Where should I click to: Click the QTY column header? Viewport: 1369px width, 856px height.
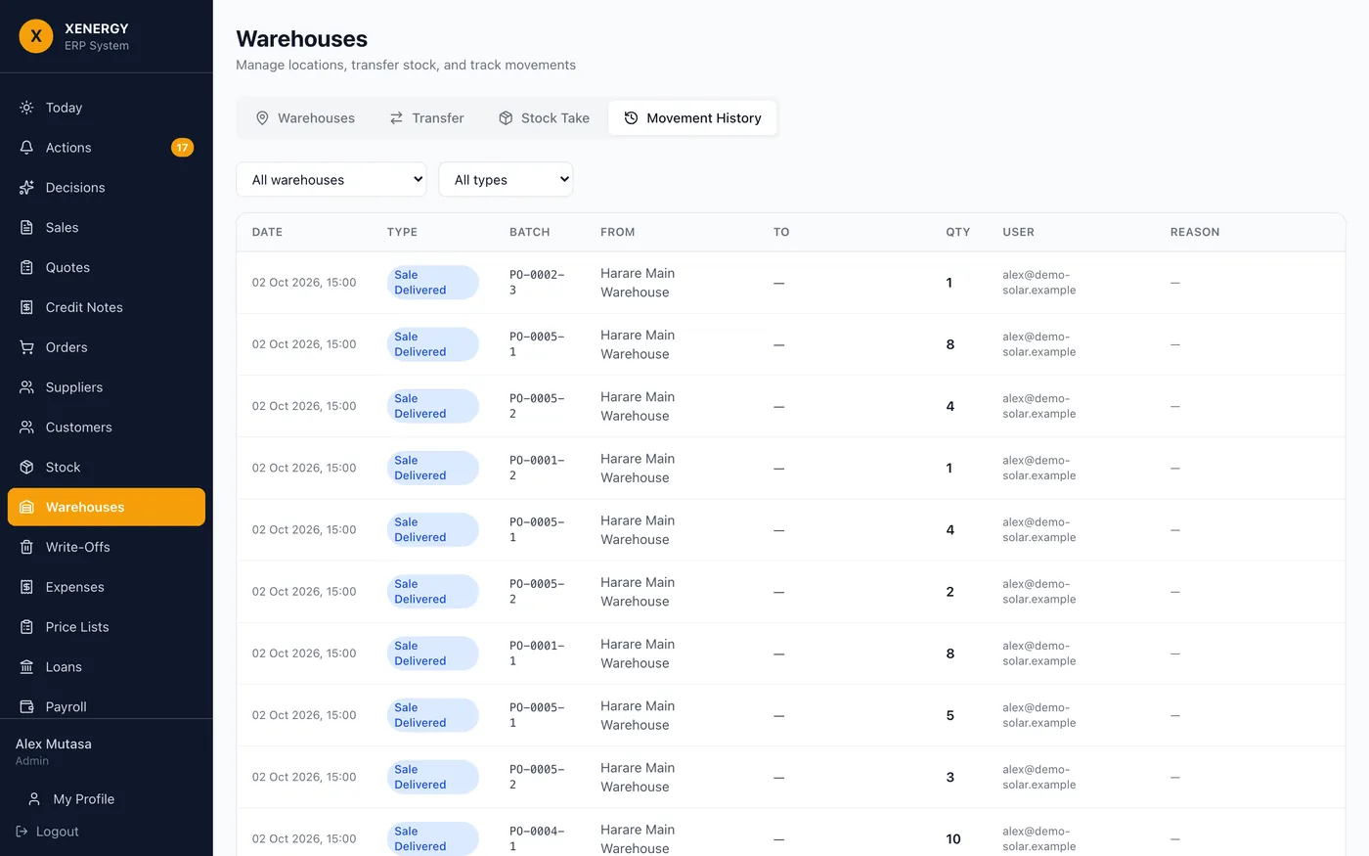coord(957,232)
